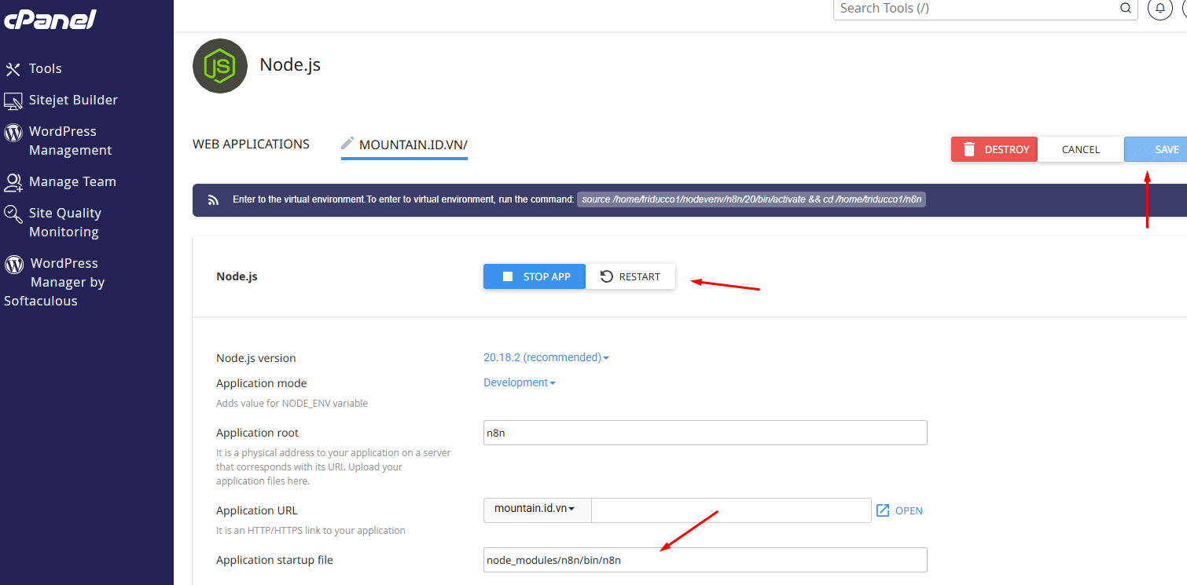Viewport: 1187px width, 585px height.
Task: Open Sitejet Builder
Action: [x=73, y=100]
